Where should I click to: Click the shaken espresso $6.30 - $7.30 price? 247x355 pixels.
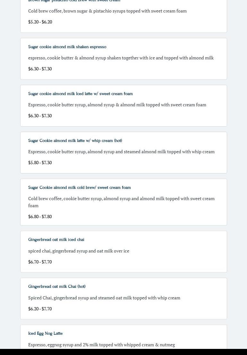(40, 69)
